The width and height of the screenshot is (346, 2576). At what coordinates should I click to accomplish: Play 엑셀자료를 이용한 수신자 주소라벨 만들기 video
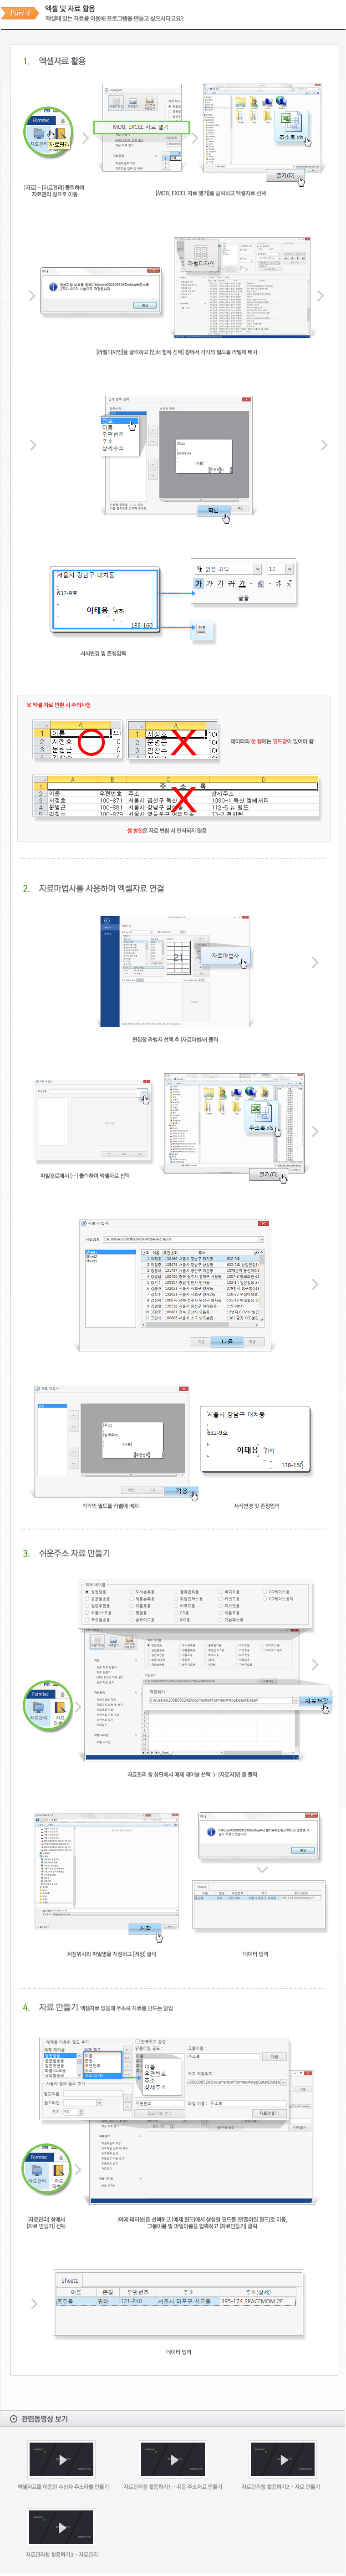tap(62, 2459)
